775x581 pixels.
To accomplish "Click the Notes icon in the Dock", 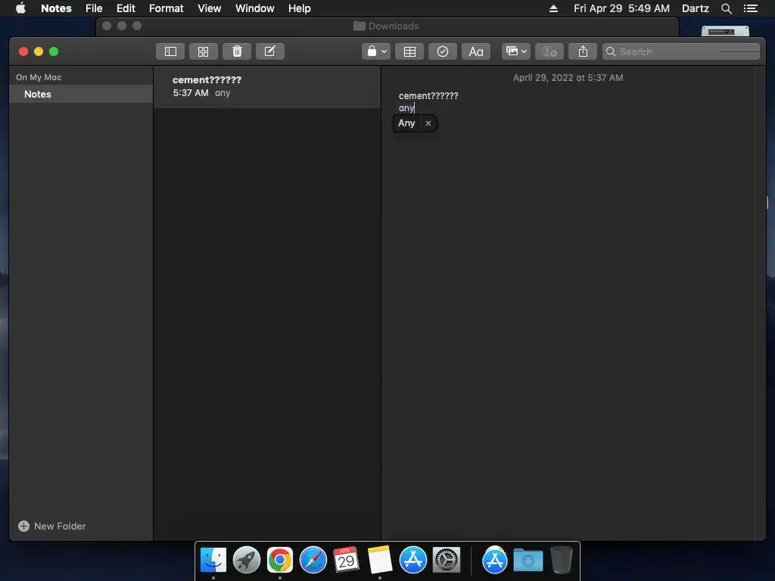I will tap(380, 561).
